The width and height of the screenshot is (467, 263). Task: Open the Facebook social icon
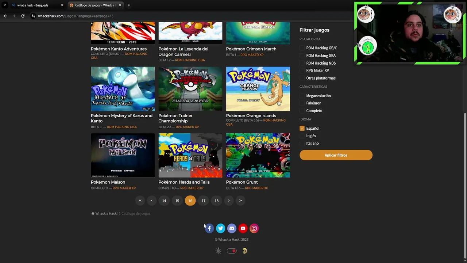(209, 228)
